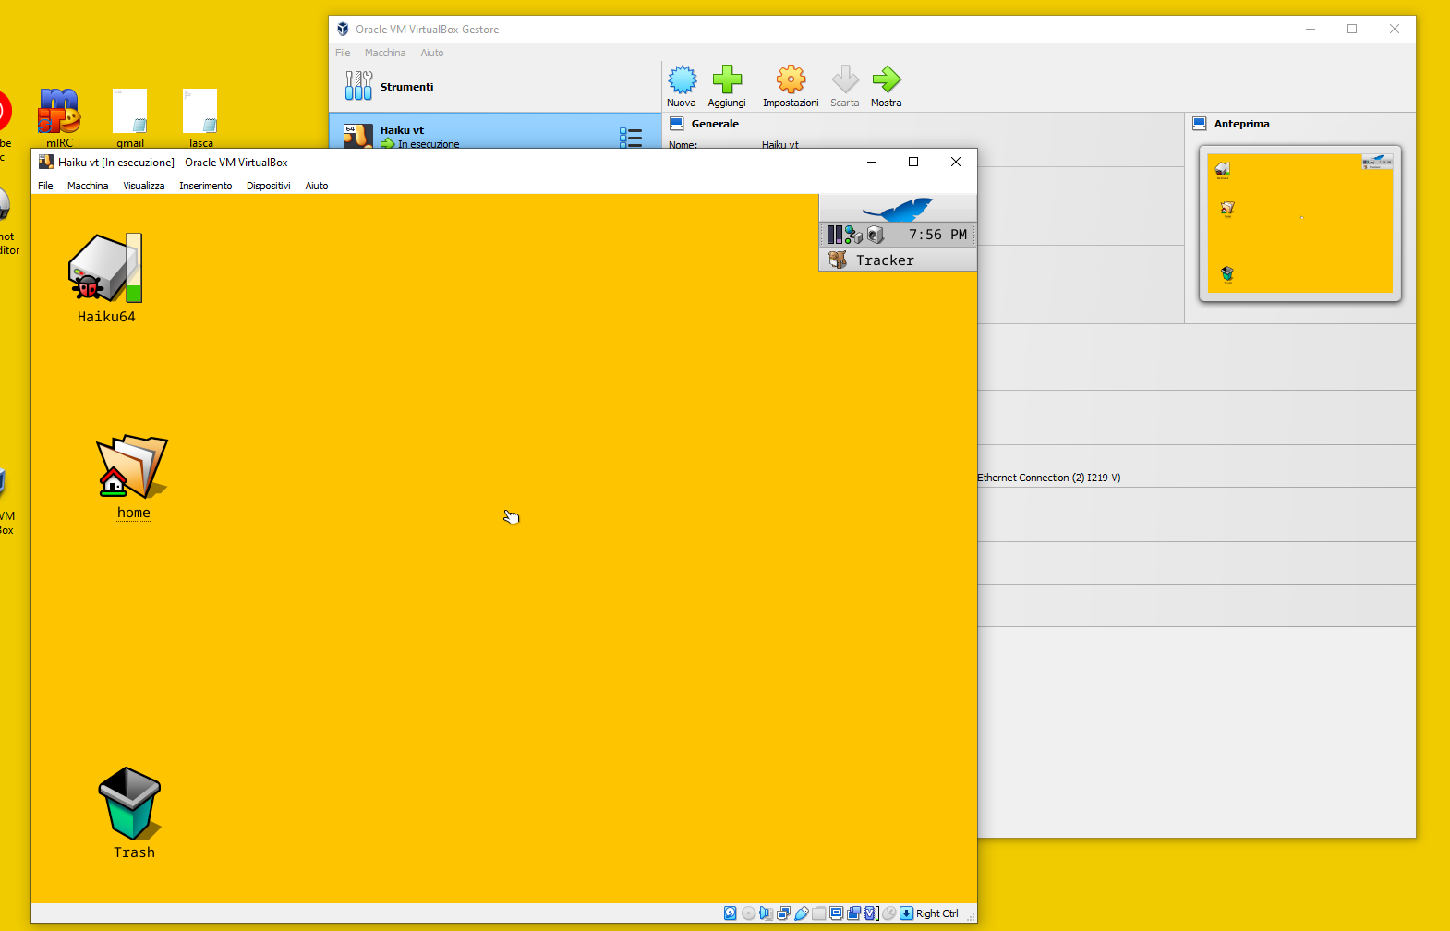This screenshot has height=931, width=1450.
Task: Open the Trash icon on Haiku desktop
Action: [130, 813]
